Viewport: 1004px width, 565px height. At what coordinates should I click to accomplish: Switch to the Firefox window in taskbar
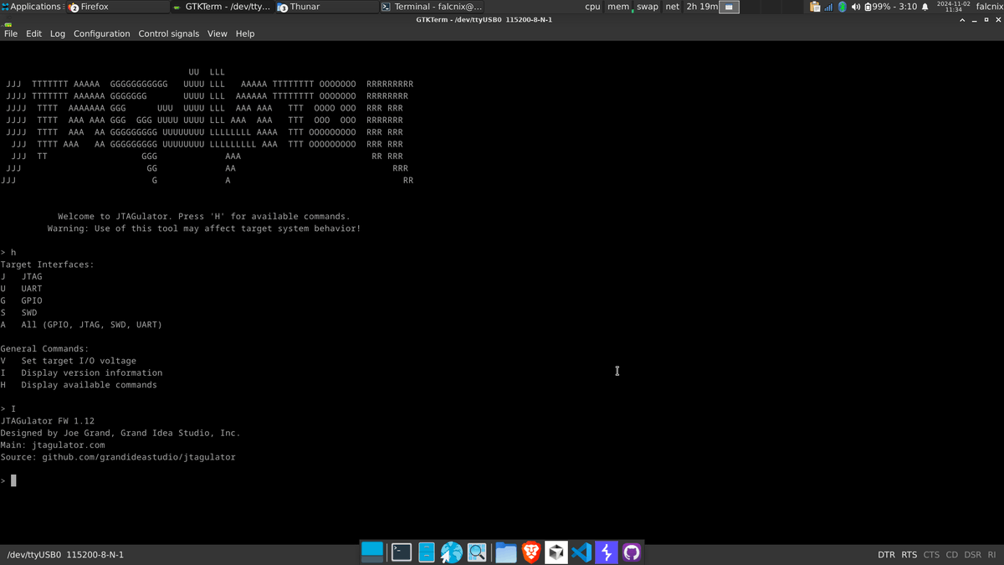[117, 7]
